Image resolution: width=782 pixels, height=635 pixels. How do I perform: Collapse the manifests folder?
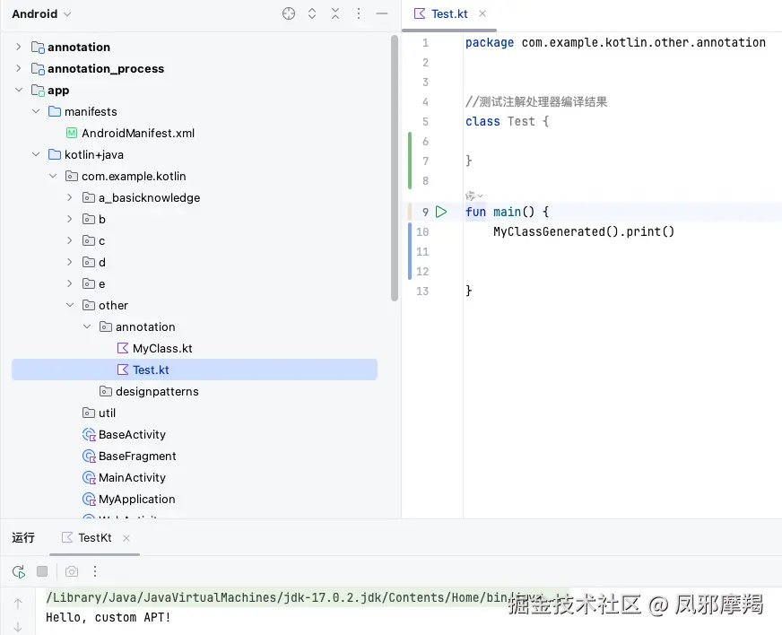pyautogui.click(x=36, y=111)
